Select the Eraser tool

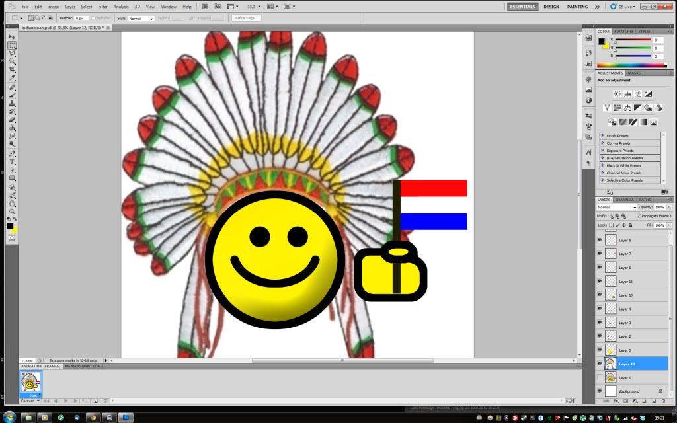click(x=12, y=120)
